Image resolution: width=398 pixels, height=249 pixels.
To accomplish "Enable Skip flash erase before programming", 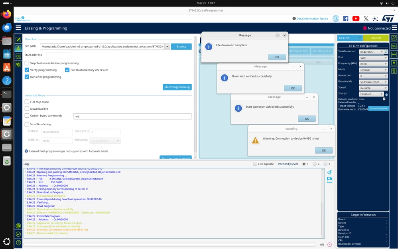I will tap(27, 63).
